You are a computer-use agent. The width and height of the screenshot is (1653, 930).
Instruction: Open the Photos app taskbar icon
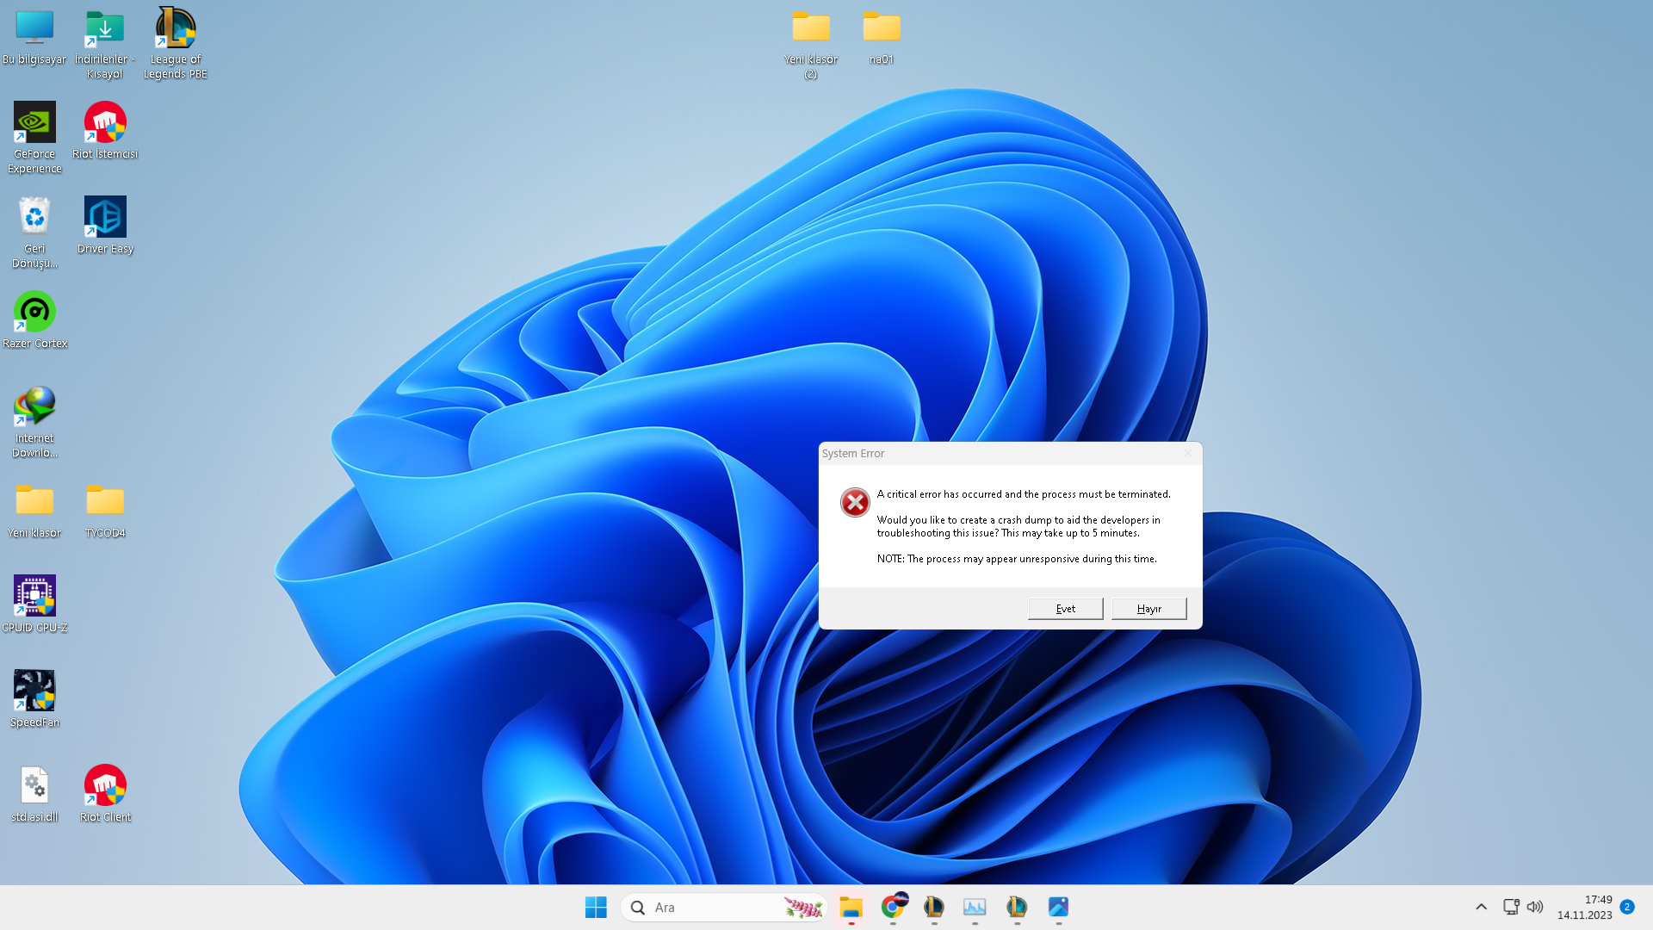tap(1058, 907)
